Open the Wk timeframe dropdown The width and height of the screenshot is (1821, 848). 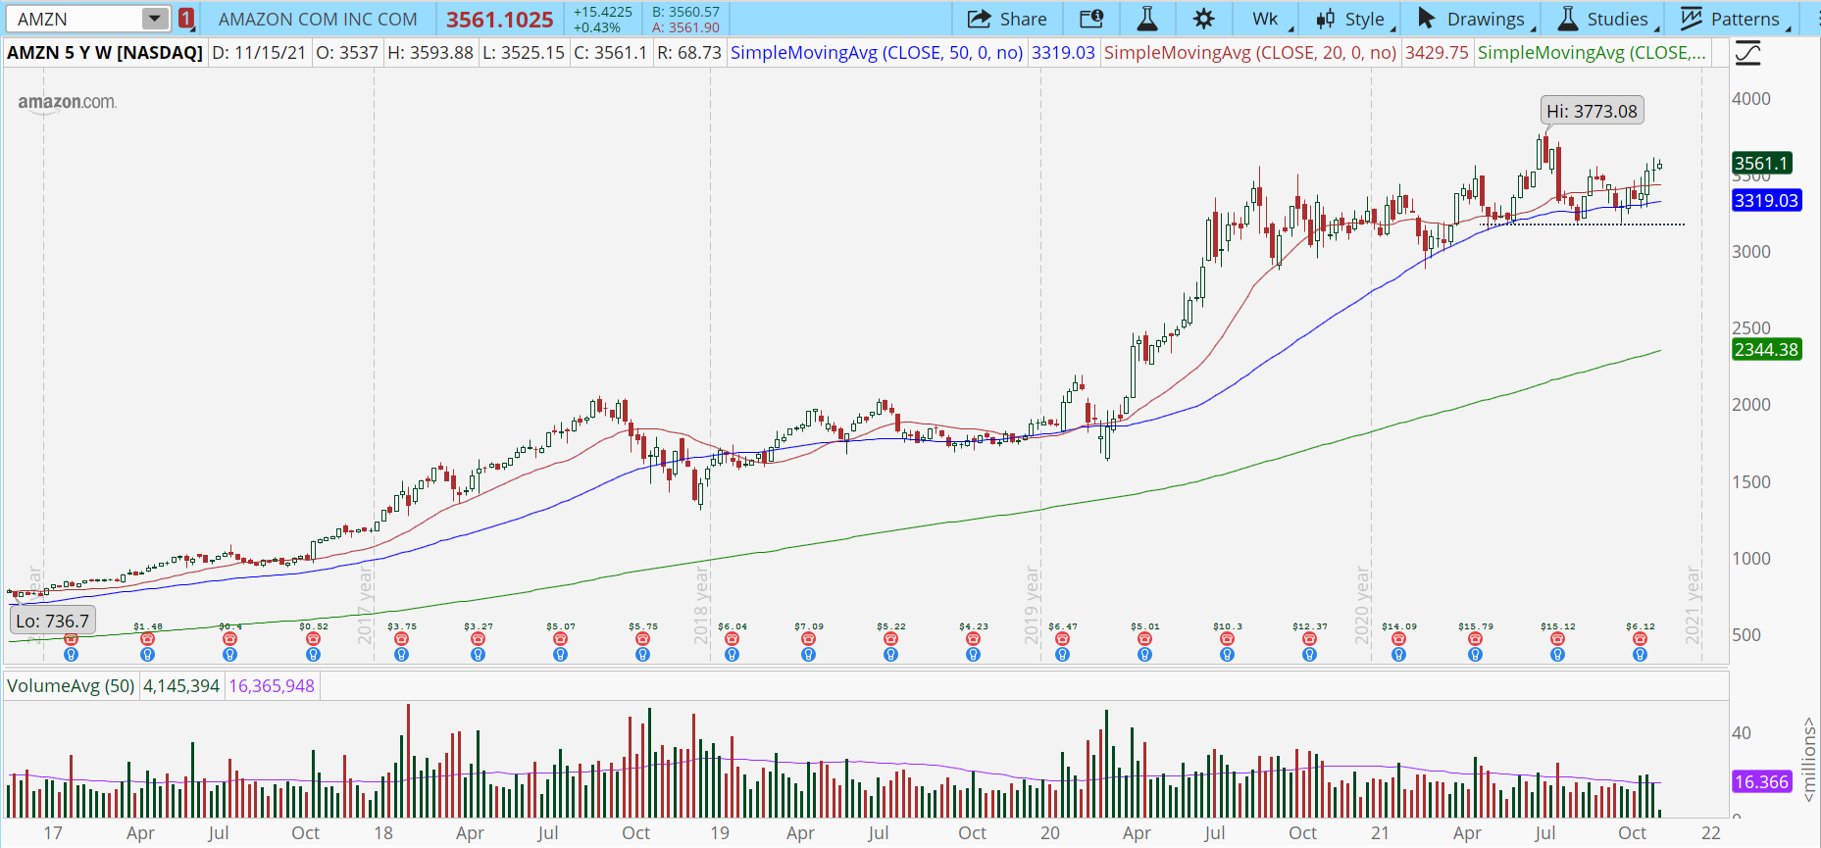1271,19
